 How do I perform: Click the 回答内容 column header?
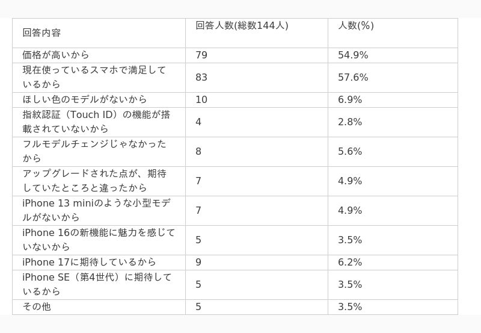pos(42,33)
